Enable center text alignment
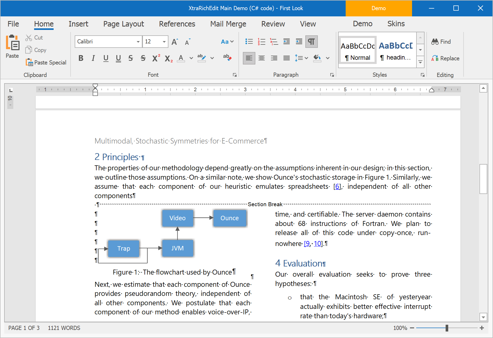Image resolution: width=493 pixels, height=338 pixels. pyautogui.click(x=261, y=58)
